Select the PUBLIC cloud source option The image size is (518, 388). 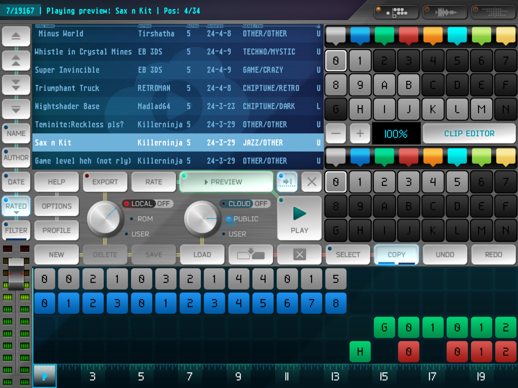click(245, 219)
